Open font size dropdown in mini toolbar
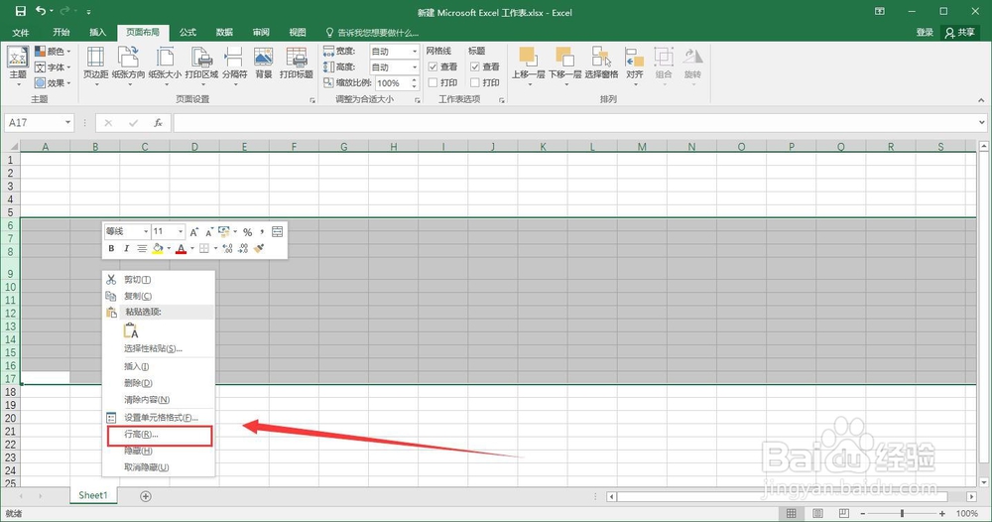 click(181, 231)
